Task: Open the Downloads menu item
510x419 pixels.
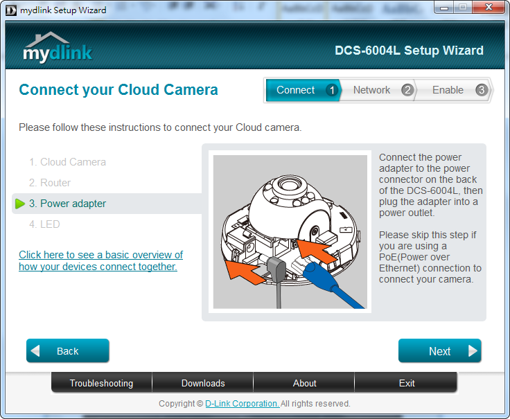Action: click(203, 383)
